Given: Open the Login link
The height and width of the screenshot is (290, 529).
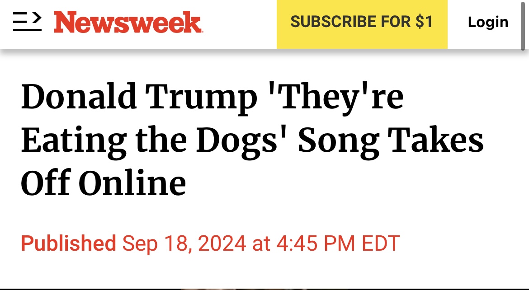Looking at the screenshot, I should [488, 22].
